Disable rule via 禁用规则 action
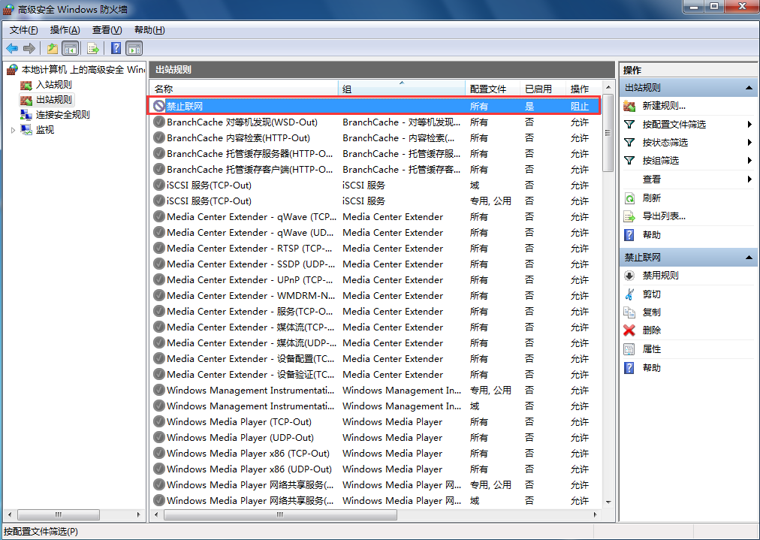 (x=659, y=276)
